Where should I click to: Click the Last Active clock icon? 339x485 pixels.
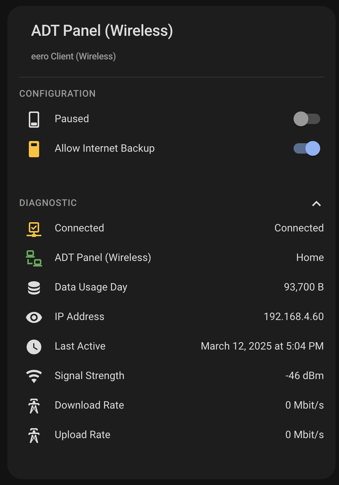click(34, 347)
